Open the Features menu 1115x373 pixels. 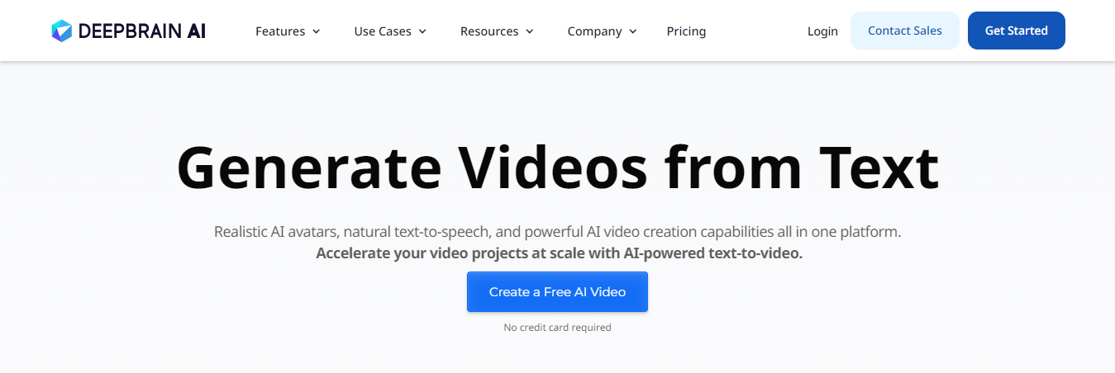pos(279,31)
